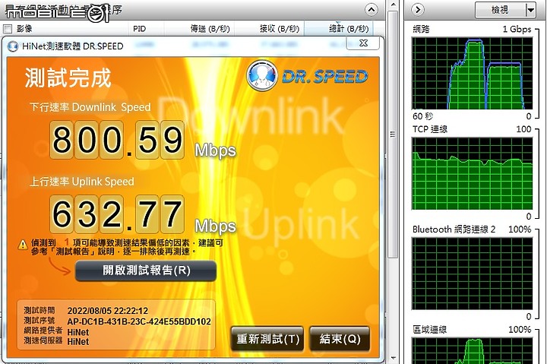Sort by 接收 (B/秒) column

280,29
